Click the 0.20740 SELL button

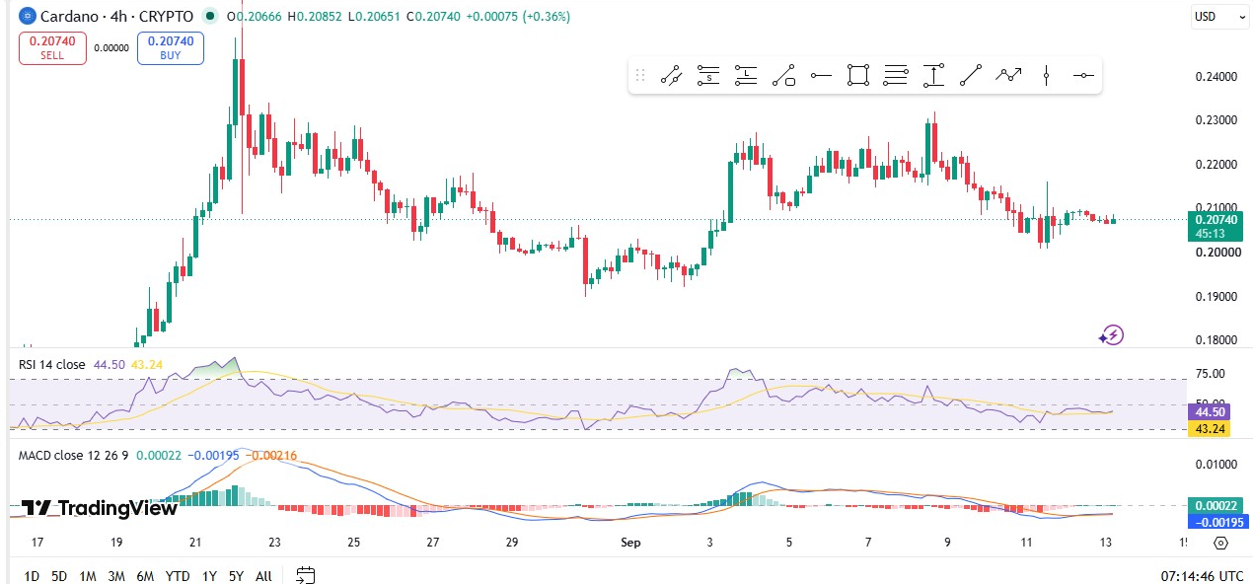pos(52,48)
